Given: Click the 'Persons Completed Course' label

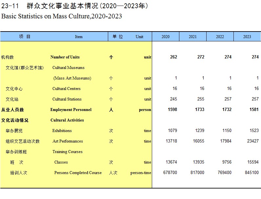Looking at the screenshot, I should tap(78, 173).
